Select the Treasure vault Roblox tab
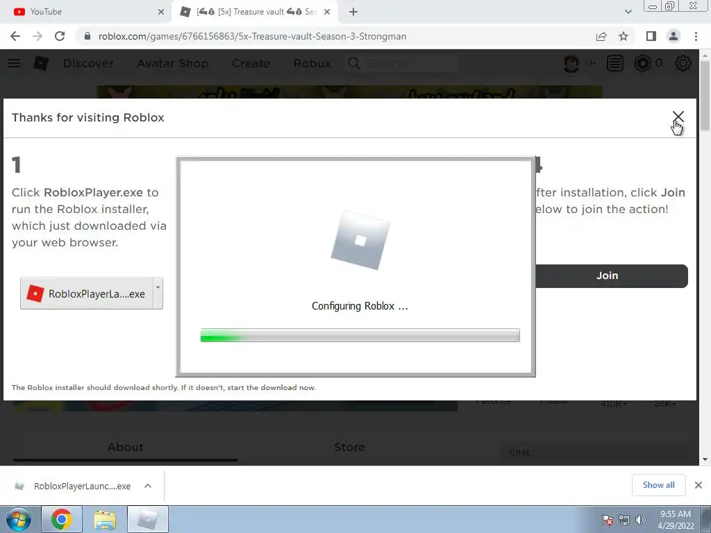Image resolution: width=711 pixels, height=533 pixels. 254,12
